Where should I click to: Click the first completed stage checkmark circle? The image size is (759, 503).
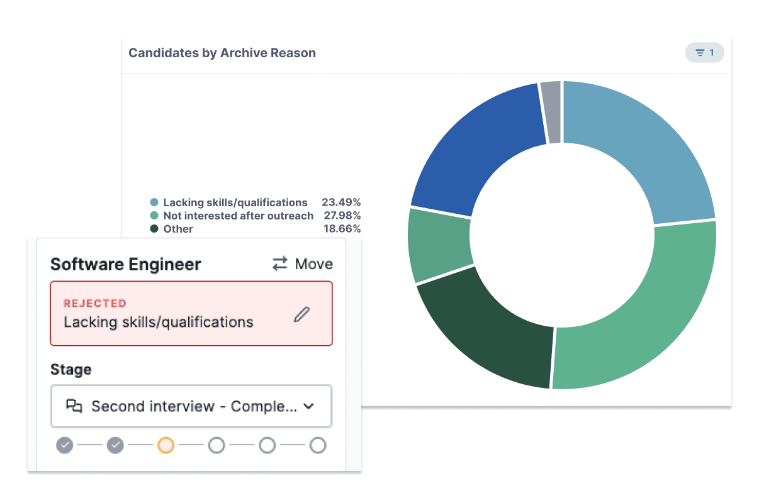[65, 446]
